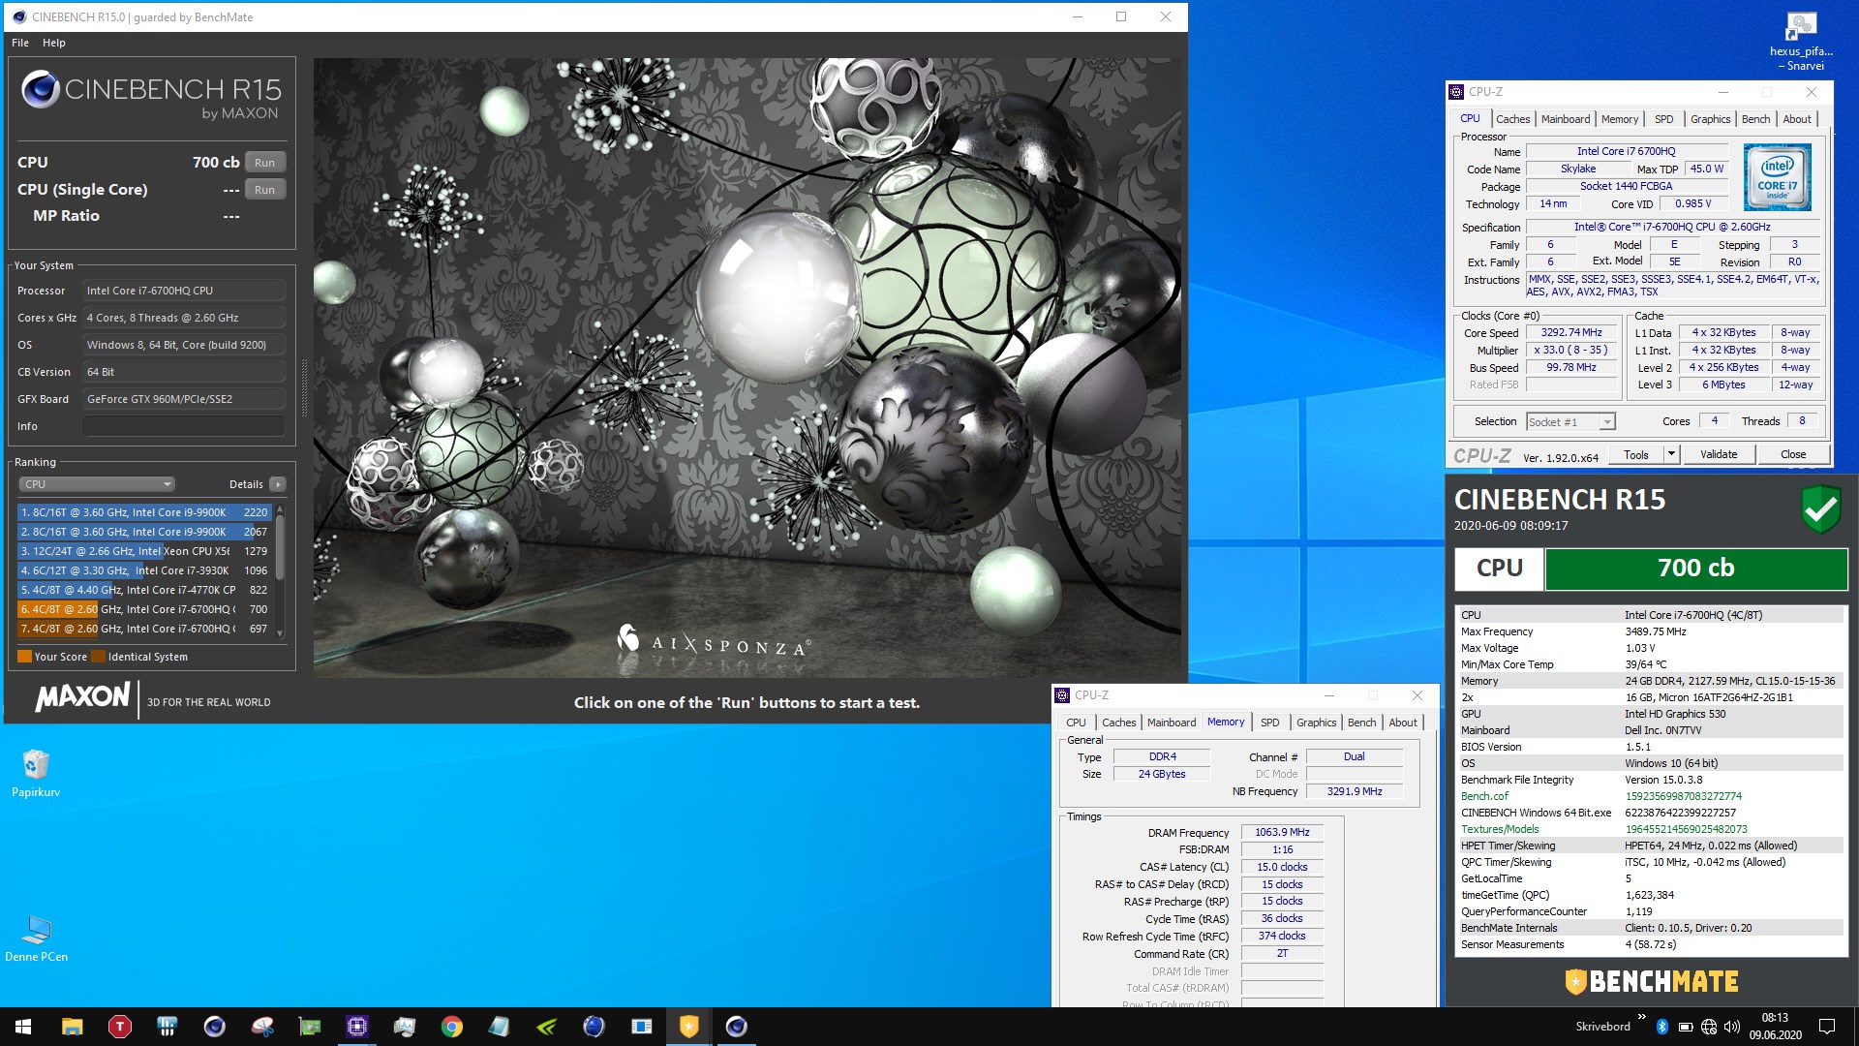Click the Tools button in CPU-Z
This screenshot has height=1046, width=1859.
[1636, 454]
